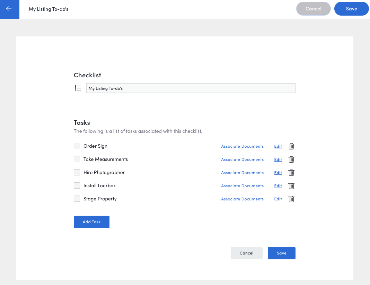Check the Take Measurements checkbox
This screenshot has width=370, height=285.
tap(77, 159)
